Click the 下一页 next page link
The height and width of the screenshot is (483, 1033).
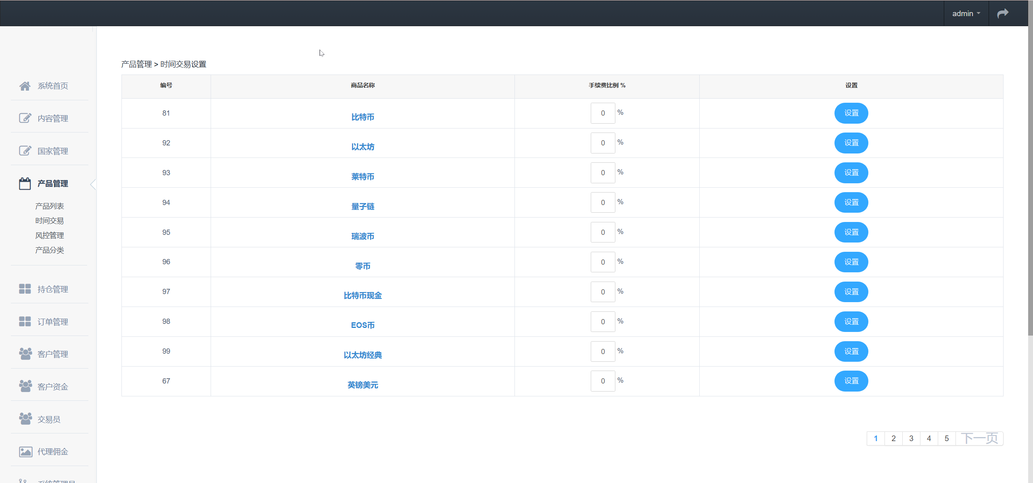pos(979,438)
